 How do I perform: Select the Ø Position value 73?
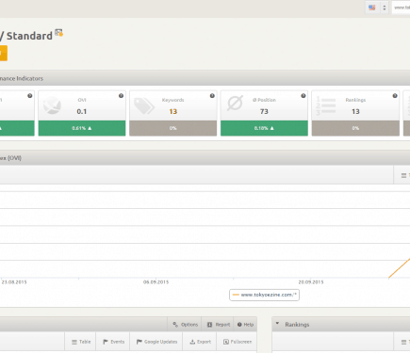pyautogui.click(x=264, y=111)
